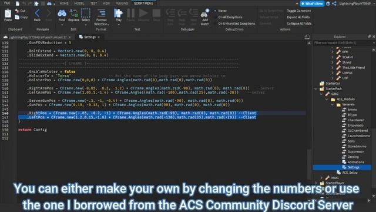Select the StarterGui folder in Explorer
The image size is (376, 212).
(x=333, y=84)
